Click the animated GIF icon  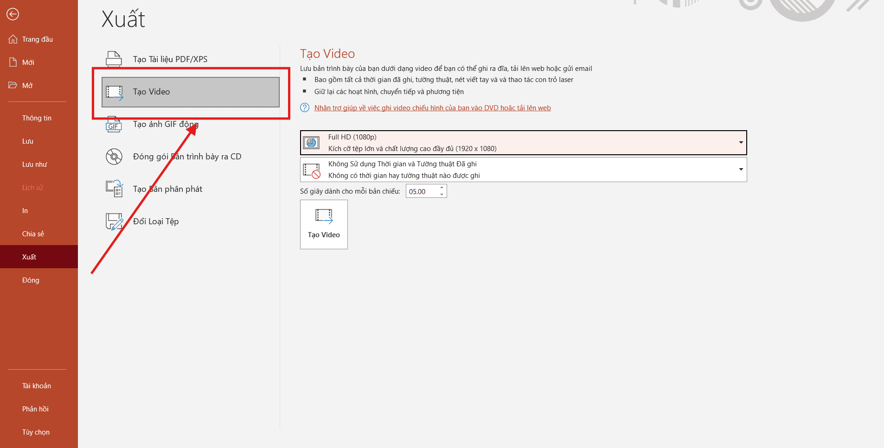click(x=114, y=125)
